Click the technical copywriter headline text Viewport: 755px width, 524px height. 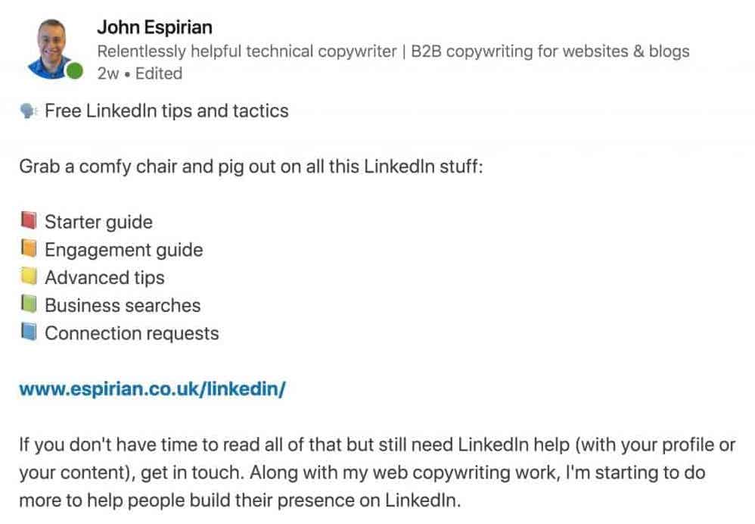(393, 51)
